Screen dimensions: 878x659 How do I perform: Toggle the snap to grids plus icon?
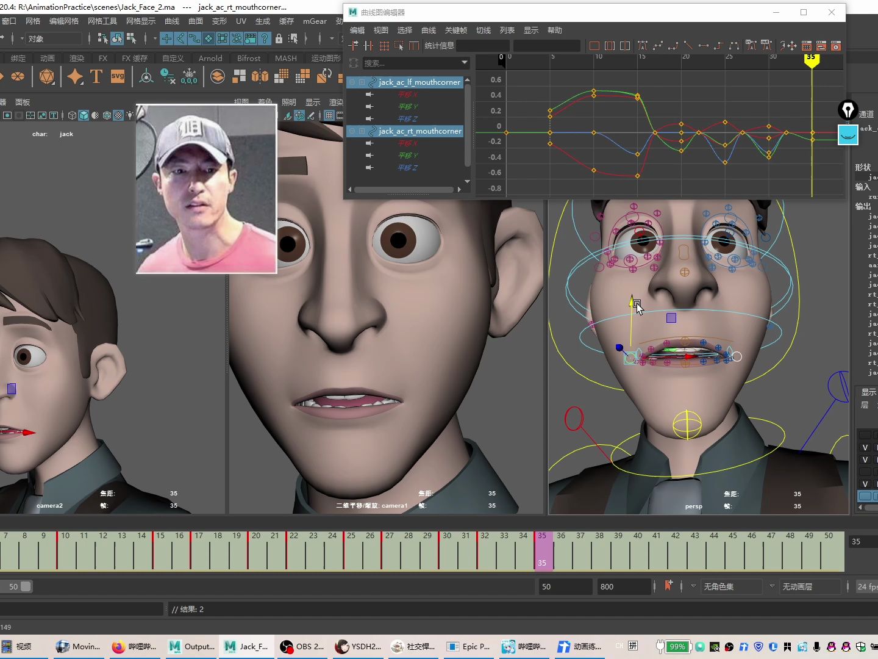pyautogui.click(x=166, y=38)
